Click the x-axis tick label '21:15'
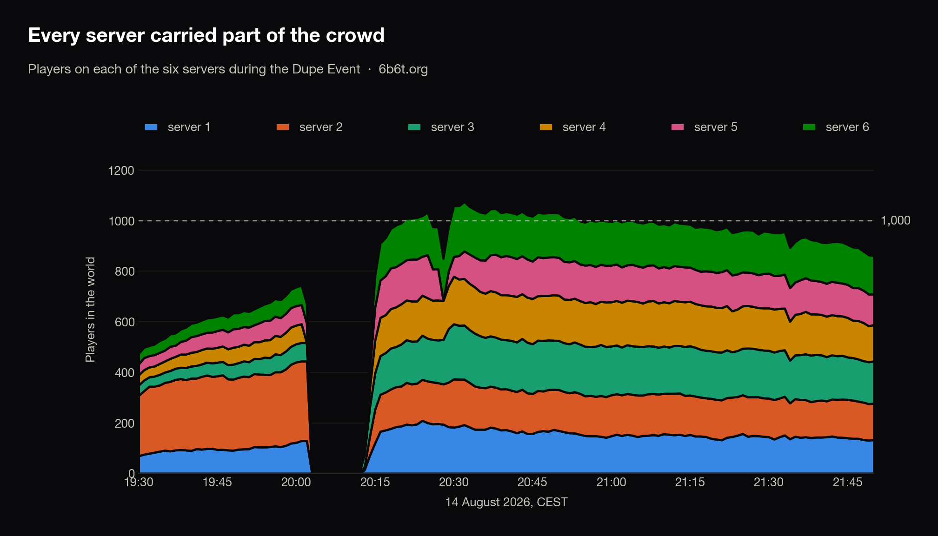 (690, 482)
